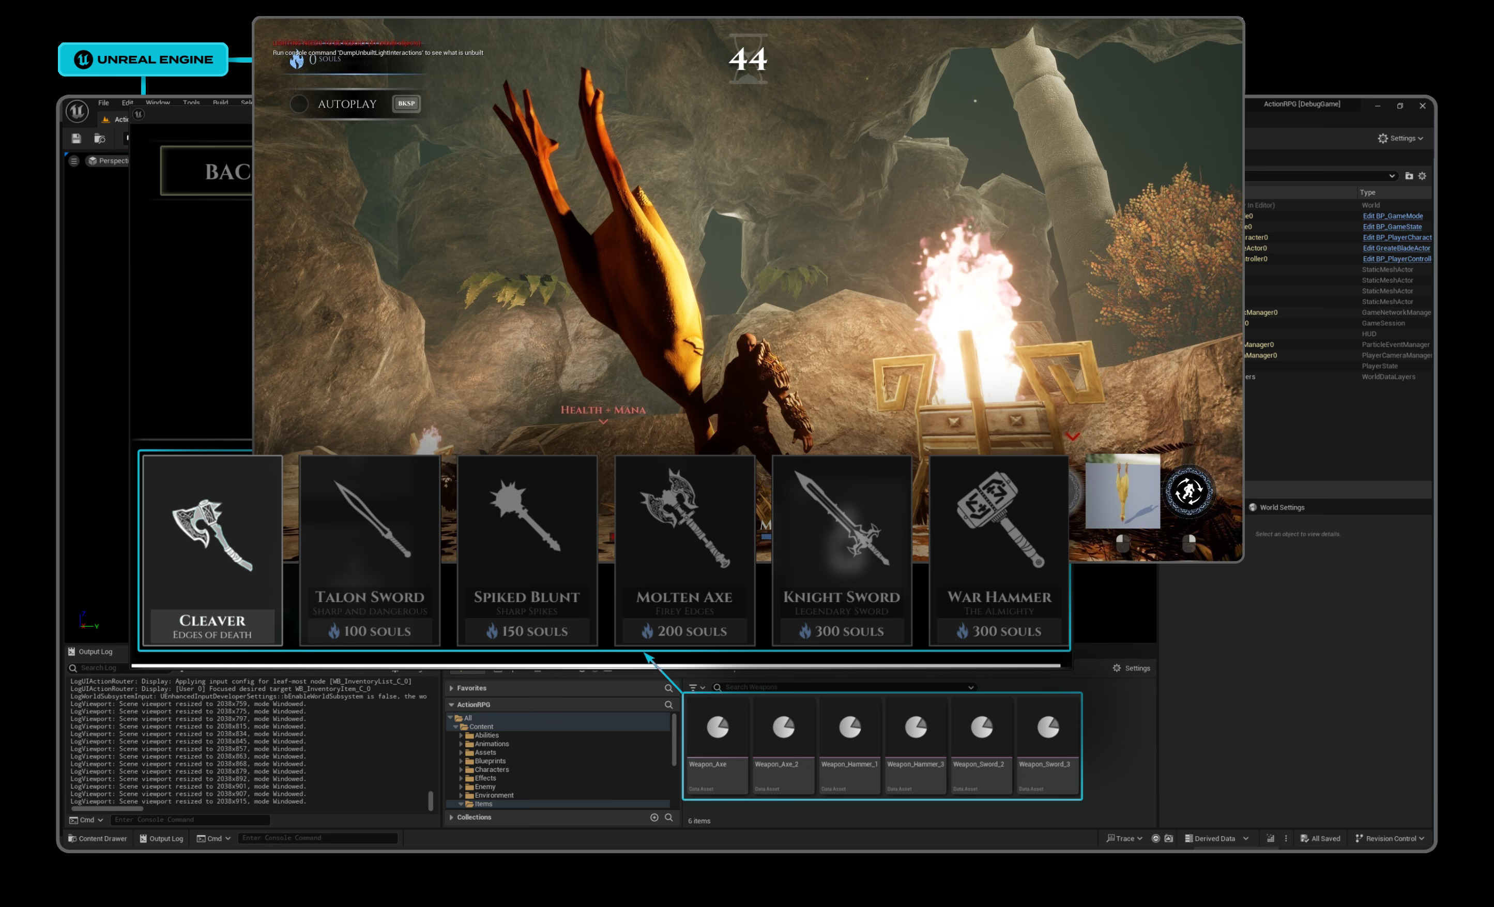Click the save floppy disk icon

(76, 138)
